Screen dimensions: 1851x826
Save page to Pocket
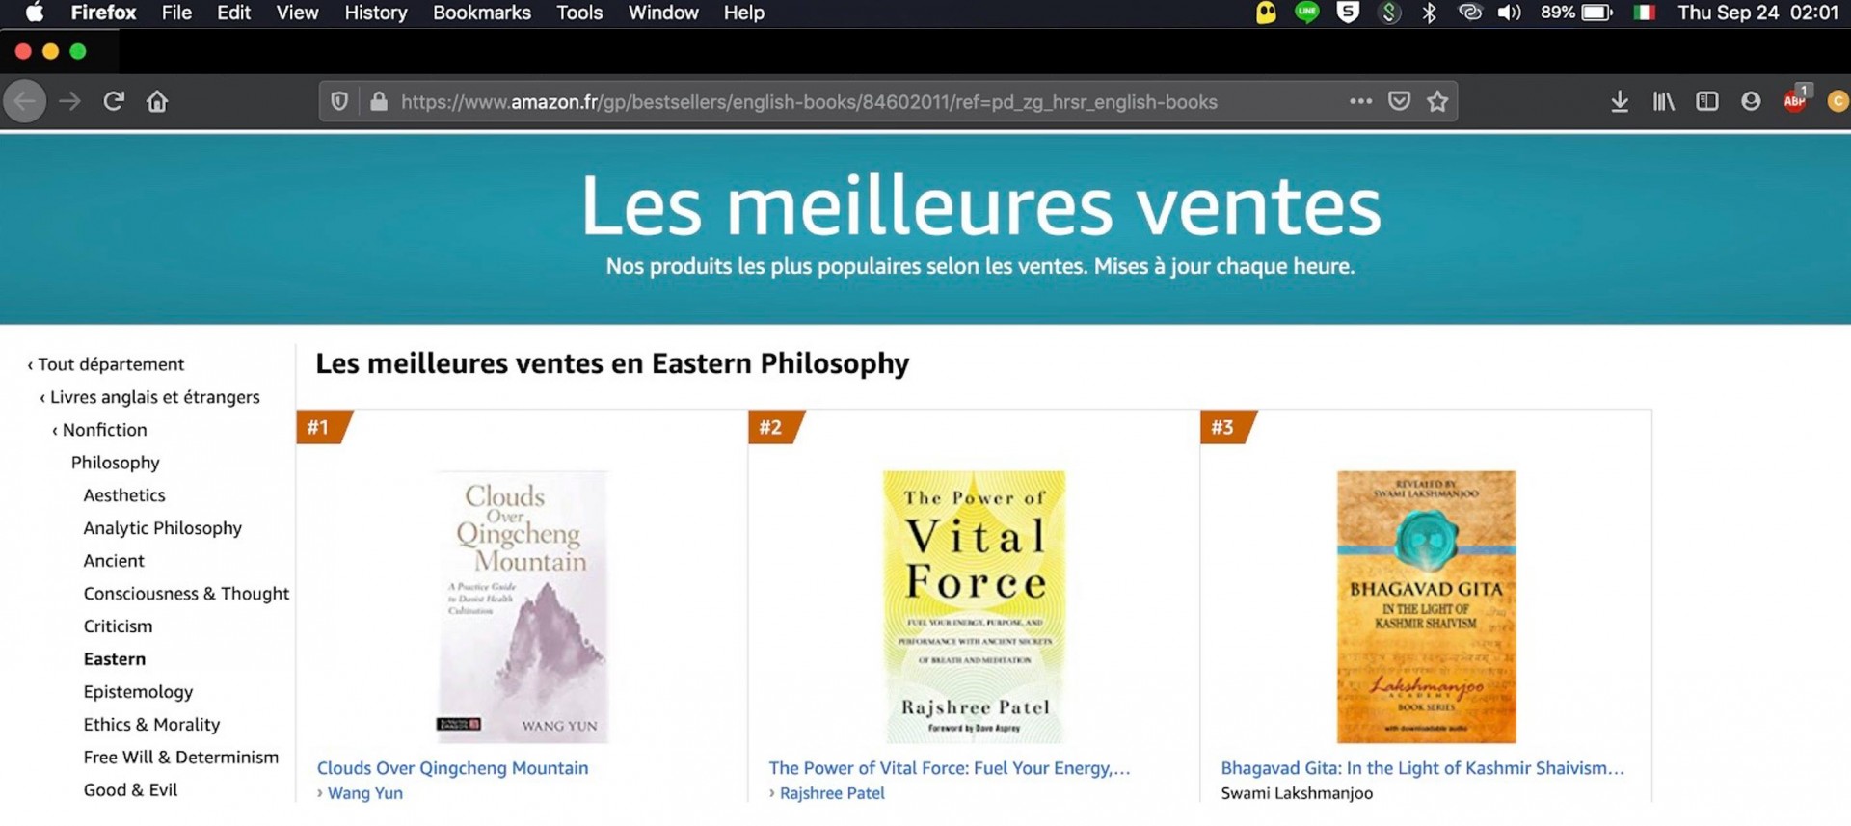tap(1399, 101)
